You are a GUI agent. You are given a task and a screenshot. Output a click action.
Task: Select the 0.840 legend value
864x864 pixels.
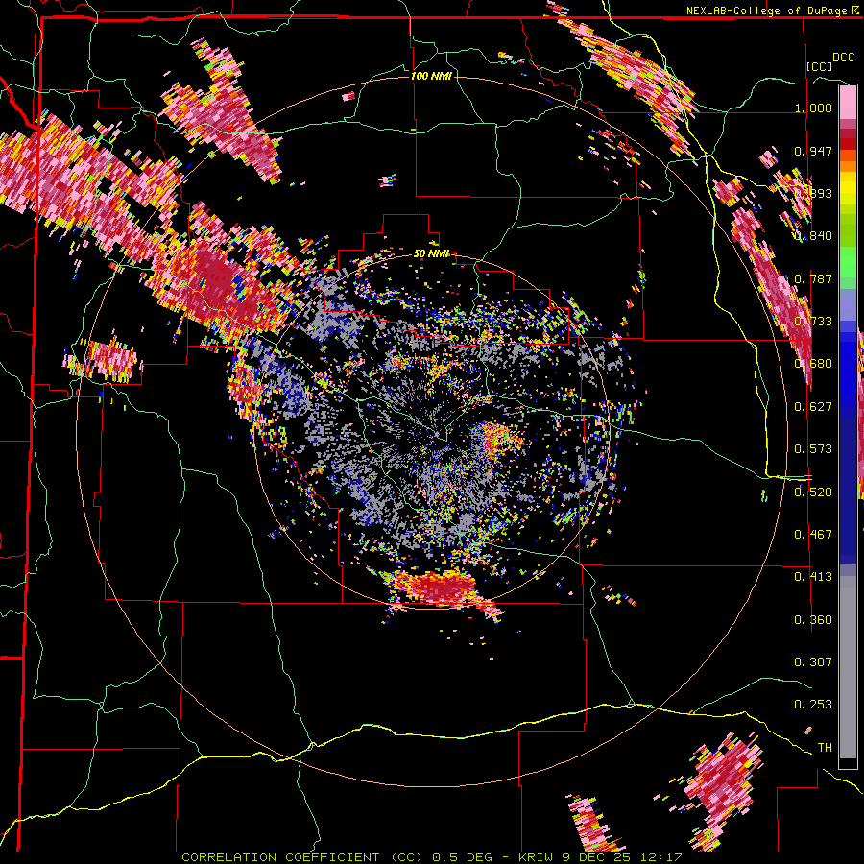tap(813, 236)
